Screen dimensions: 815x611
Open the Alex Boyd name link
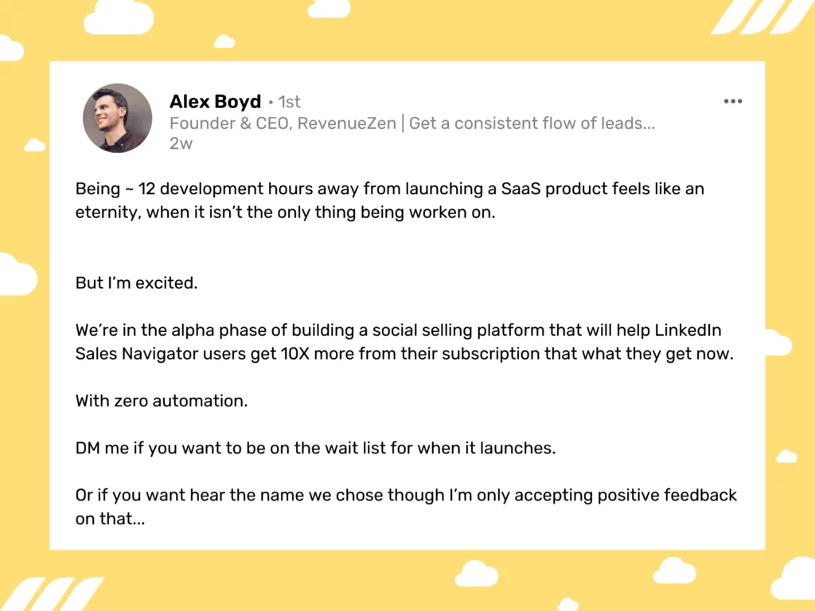[215, 101]
